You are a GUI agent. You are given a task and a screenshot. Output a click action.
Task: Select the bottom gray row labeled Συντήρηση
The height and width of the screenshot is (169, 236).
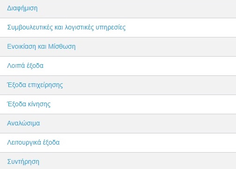click(x=118, y=161)
